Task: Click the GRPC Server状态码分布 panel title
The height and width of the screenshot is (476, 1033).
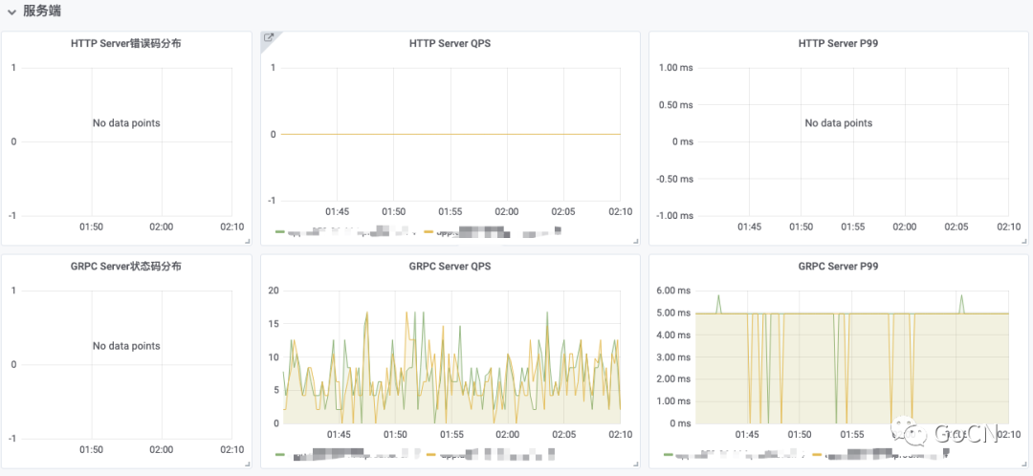Action: [x=126, y=266]
